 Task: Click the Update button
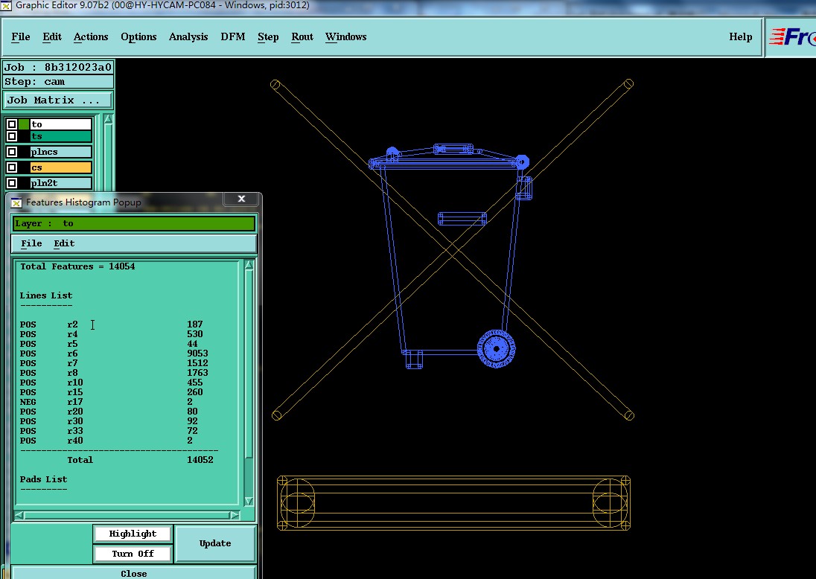pos(215,543)
